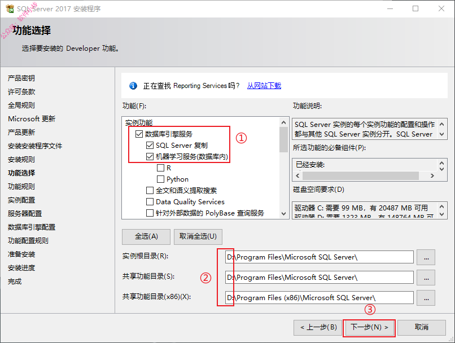Viewport: 455px width, 343px height.
Task: Select the 完成 step in sidebar
Action: point(15,282)
